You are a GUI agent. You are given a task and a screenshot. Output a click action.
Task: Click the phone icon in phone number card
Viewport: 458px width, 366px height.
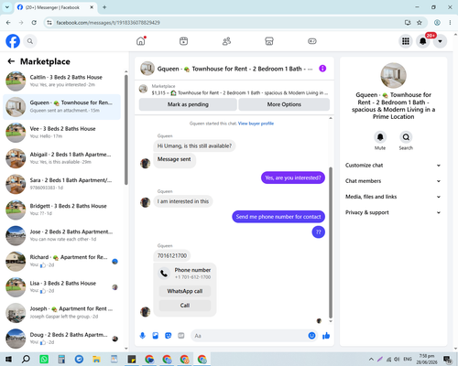[164, 274]
